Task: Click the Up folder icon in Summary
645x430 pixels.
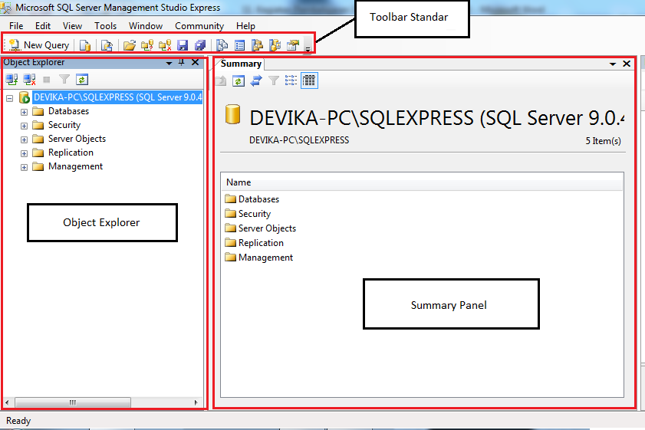Action: pyautogui.click(x=221, y=80)
